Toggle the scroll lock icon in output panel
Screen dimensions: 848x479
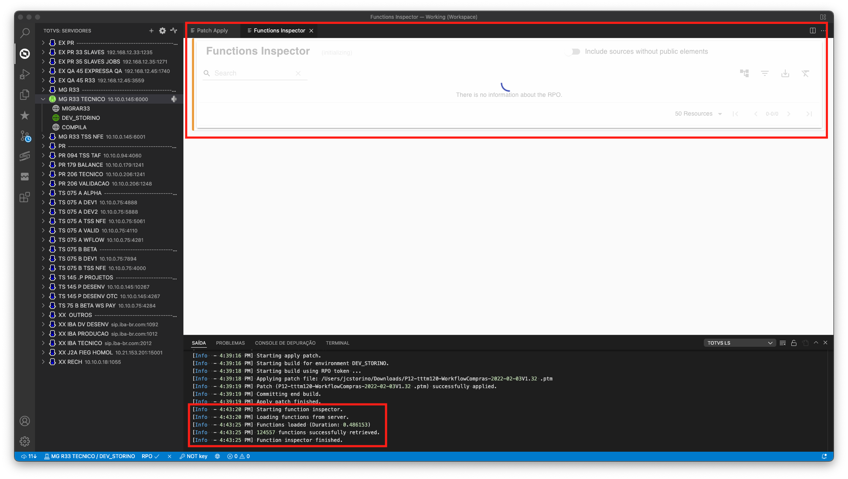(x=794, y=343)
